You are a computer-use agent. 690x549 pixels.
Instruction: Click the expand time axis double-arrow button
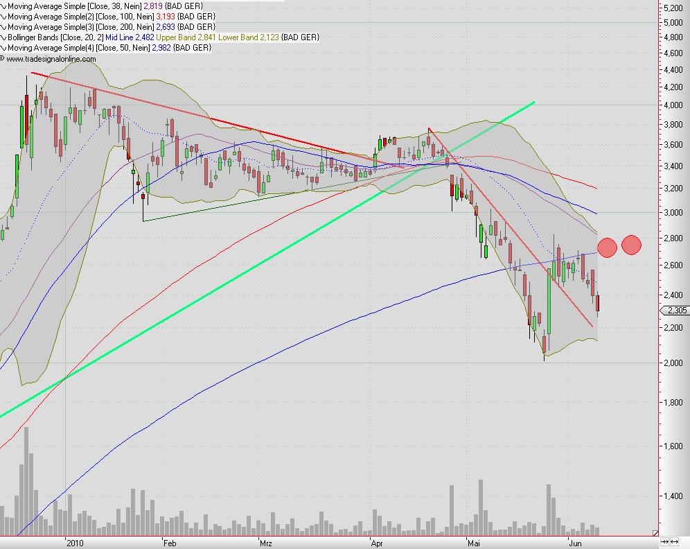click(675, 541)
